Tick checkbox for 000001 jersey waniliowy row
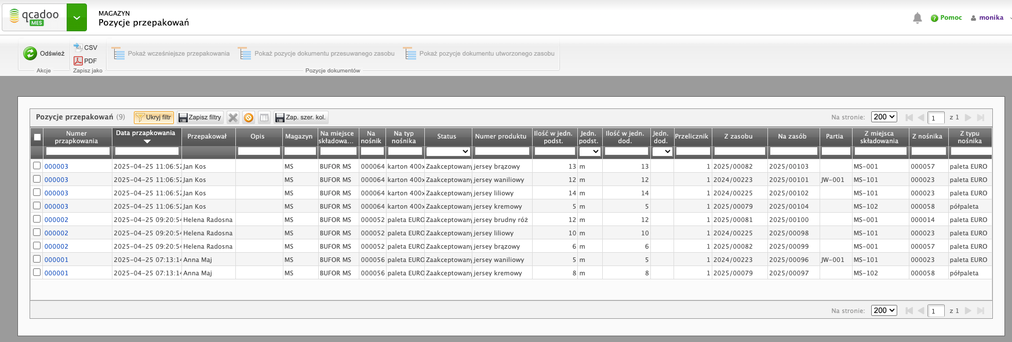This screenshot has height=342, width=1012. (37, 259)
